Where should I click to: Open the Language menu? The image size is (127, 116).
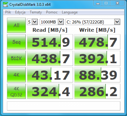(70, 12)
